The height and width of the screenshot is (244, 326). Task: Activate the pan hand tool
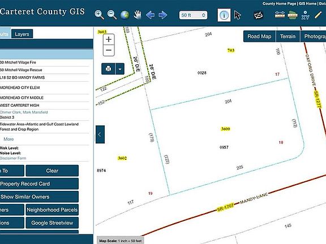click(138, 15)
